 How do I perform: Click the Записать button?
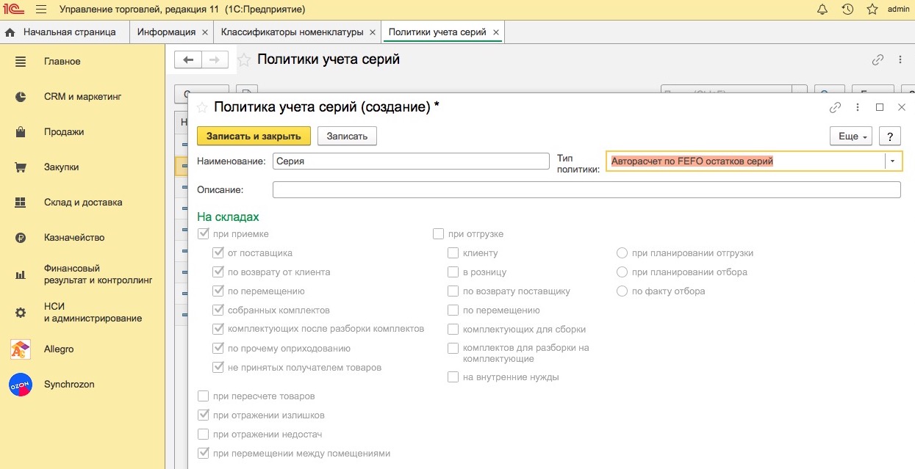pyautogui.click(x=347, y=137)
